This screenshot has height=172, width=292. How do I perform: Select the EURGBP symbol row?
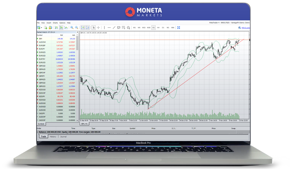[x=56, y=45]
